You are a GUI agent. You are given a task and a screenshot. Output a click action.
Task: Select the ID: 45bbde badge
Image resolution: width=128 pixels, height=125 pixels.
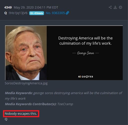(36, 13)
